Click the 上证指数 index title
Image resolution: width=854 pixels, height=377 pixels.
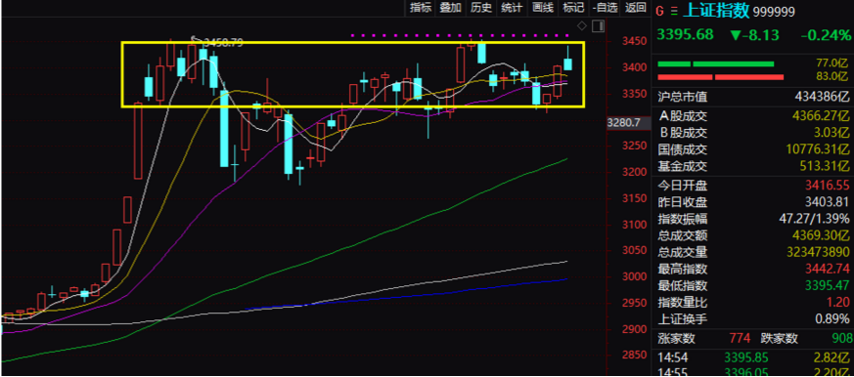pos(715,11)
